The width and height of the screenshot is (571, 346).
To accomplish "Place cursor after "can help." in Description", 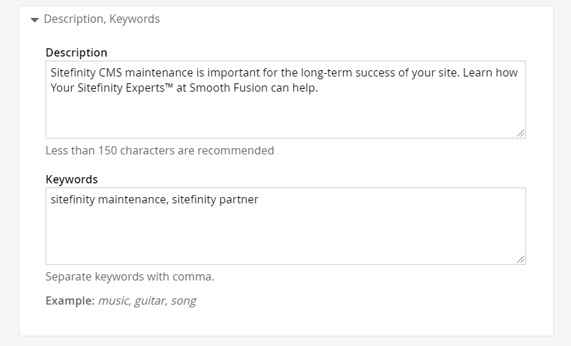I will 319,88.
